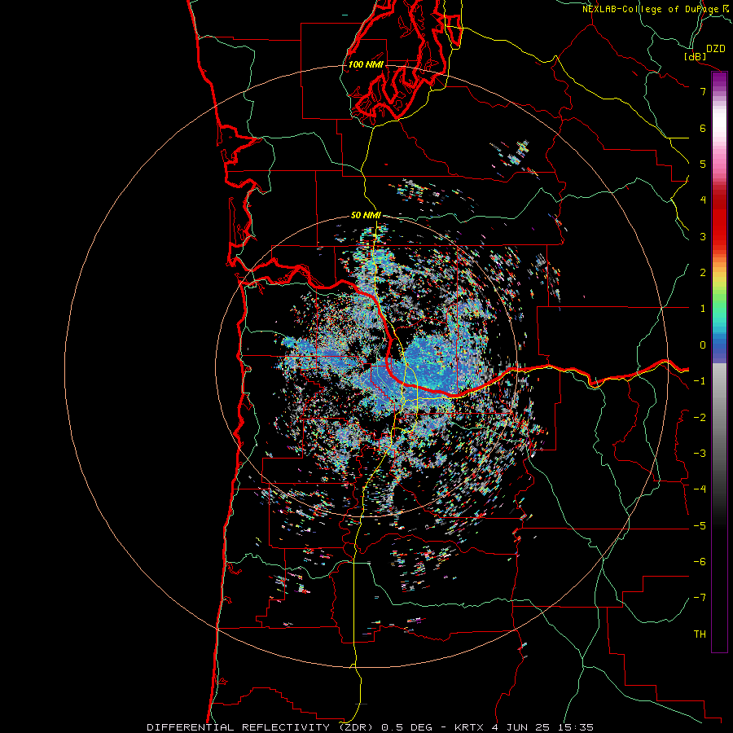Click the 1 value on the color scale
The height and width of the screenshot is (733, 733).
point(703,309)
